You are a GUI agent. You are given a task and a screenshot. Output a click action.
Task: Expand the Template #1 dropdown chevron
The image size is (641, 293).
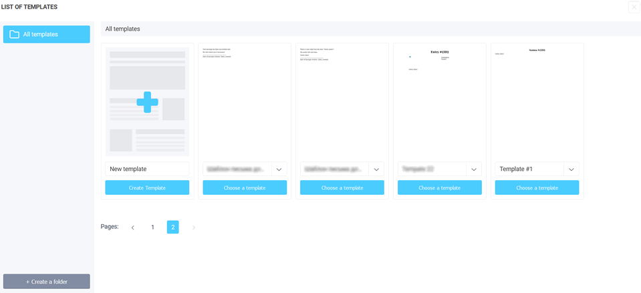(571, 170)
